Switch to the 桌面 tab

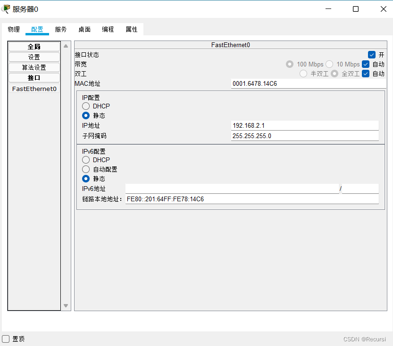(84, 29)
